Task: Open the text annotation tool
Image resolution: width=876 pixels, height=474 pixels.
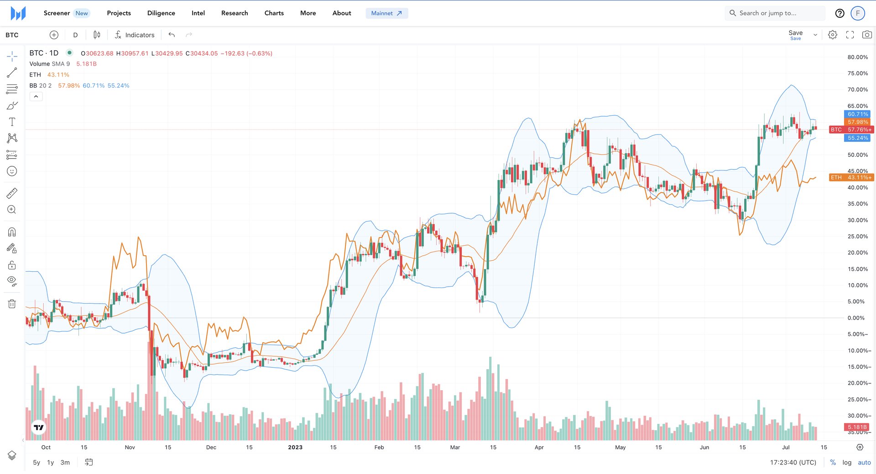Action: click(12, 122)
